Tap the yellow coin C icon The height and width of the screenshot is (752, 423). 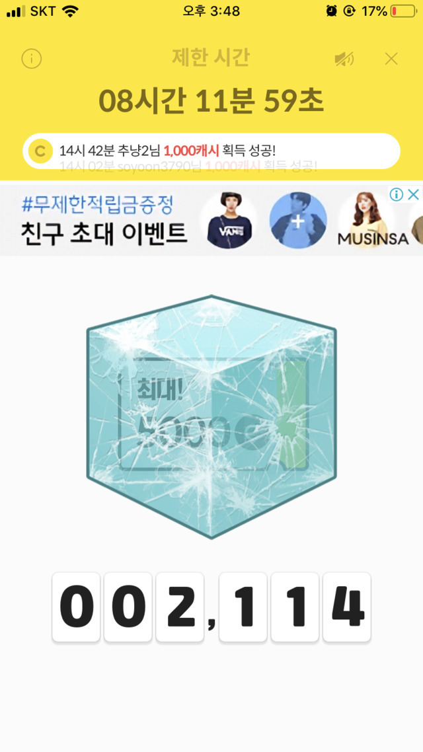pos(40,151)
